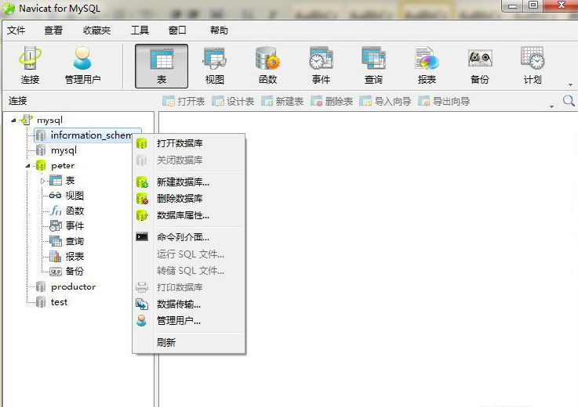Click the 连接 (Connection) toolbar icon
This screenshot has width=578, height=407.
click(x=31, y=66)
